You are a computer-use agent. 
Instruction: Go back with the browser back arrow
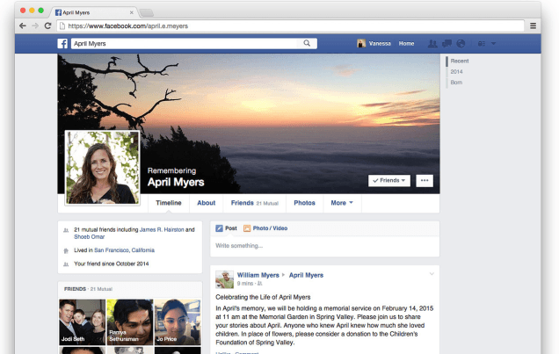[x=23, y=25]
